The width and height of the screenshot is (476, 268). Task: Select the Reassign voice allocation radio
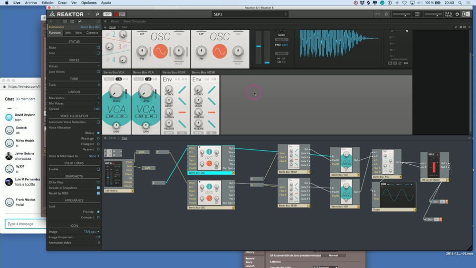pos(98,138)
